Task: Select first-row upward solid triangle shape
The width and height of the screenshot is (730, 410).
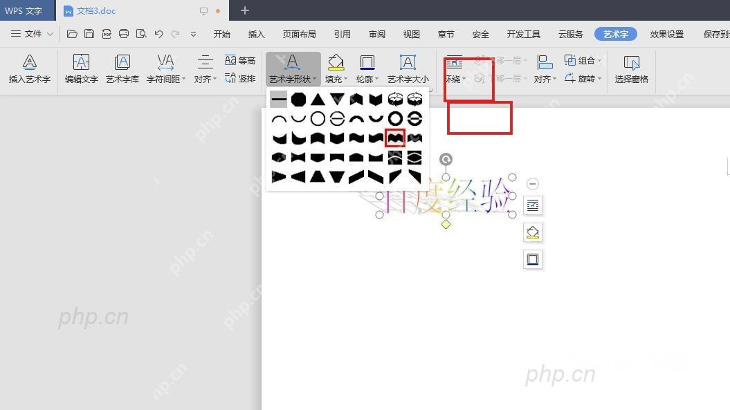Action: point(318,99)
